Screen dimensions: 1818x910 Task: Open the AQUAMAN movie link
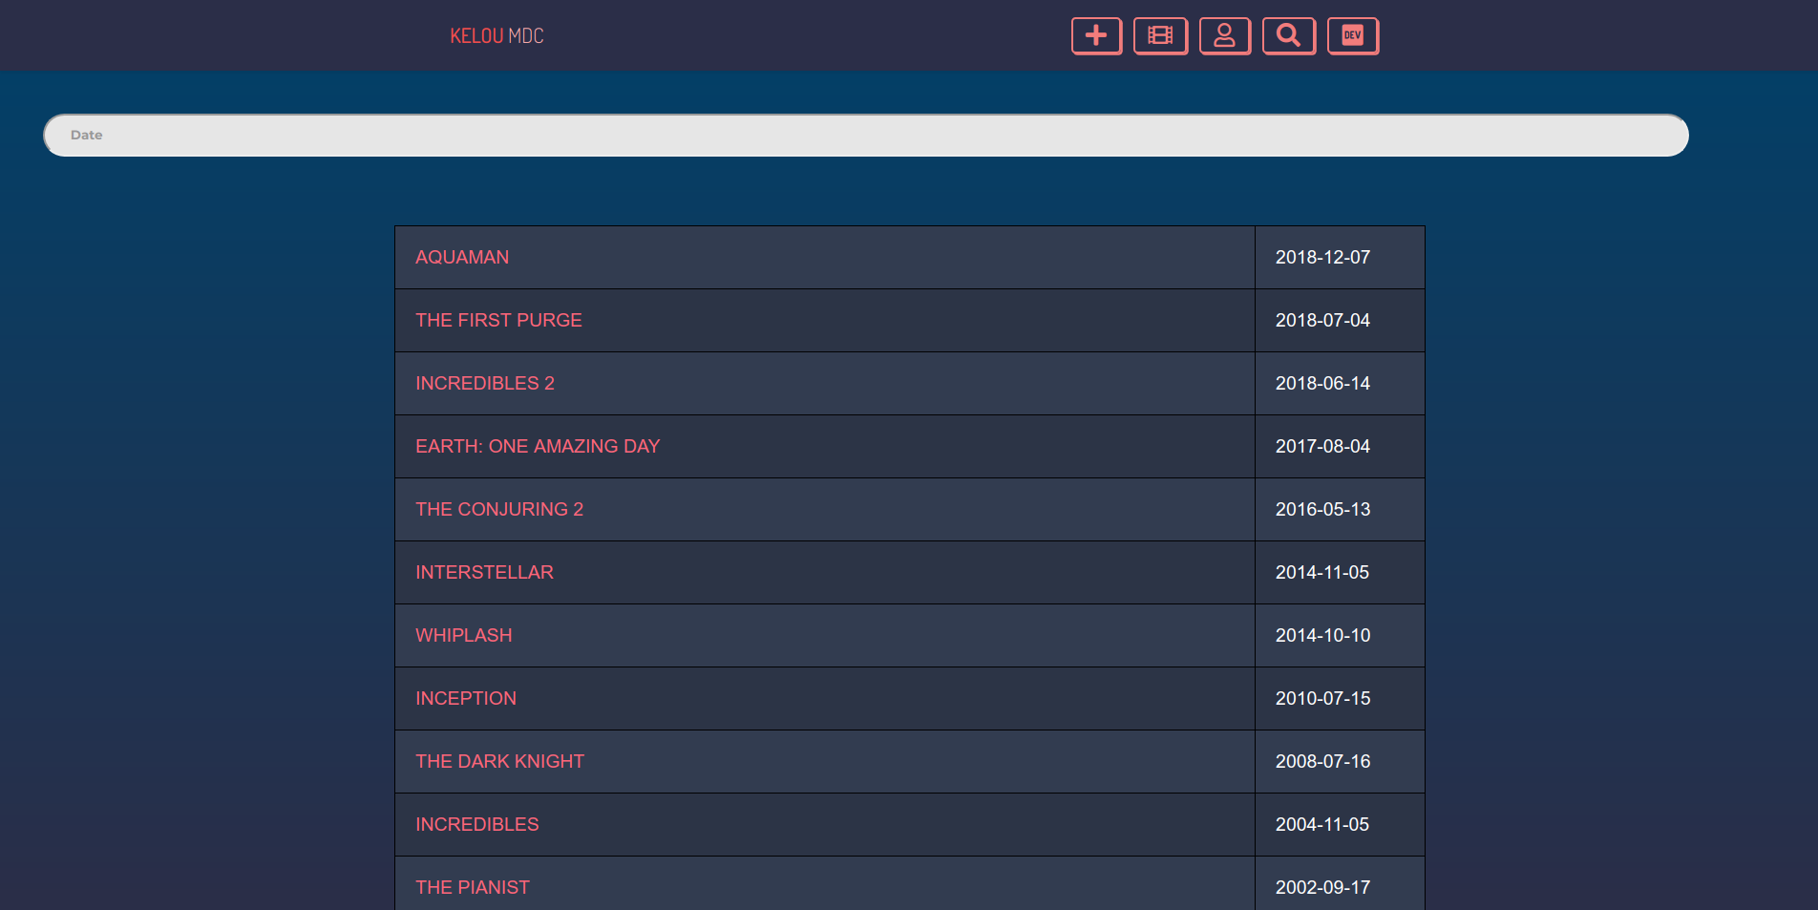tap(462, 258)
